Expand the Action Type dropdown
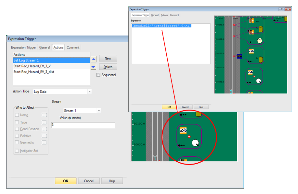The width and height of the screenshot is (298, 194). (89, 92)
